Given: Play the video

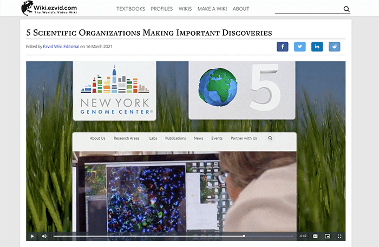Looking at the screenshot, I should click(x=32, y=236).
